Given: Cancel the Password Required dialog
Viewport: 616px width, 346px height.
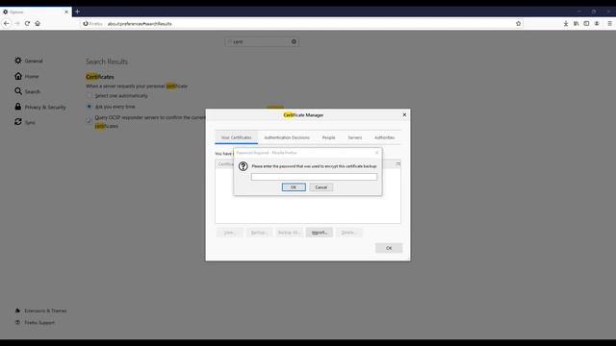Looking at the screenshot, I should tap(321, 187).
